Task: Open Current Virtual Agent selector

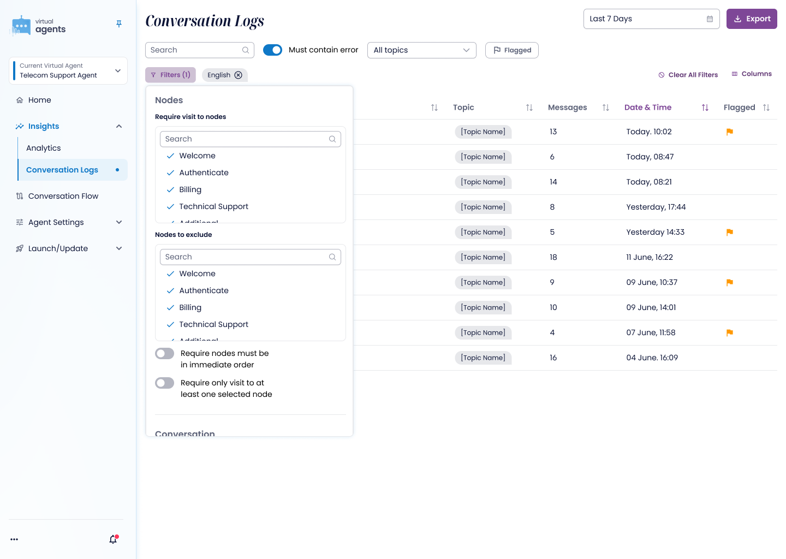Action: (x=68, y=71)
